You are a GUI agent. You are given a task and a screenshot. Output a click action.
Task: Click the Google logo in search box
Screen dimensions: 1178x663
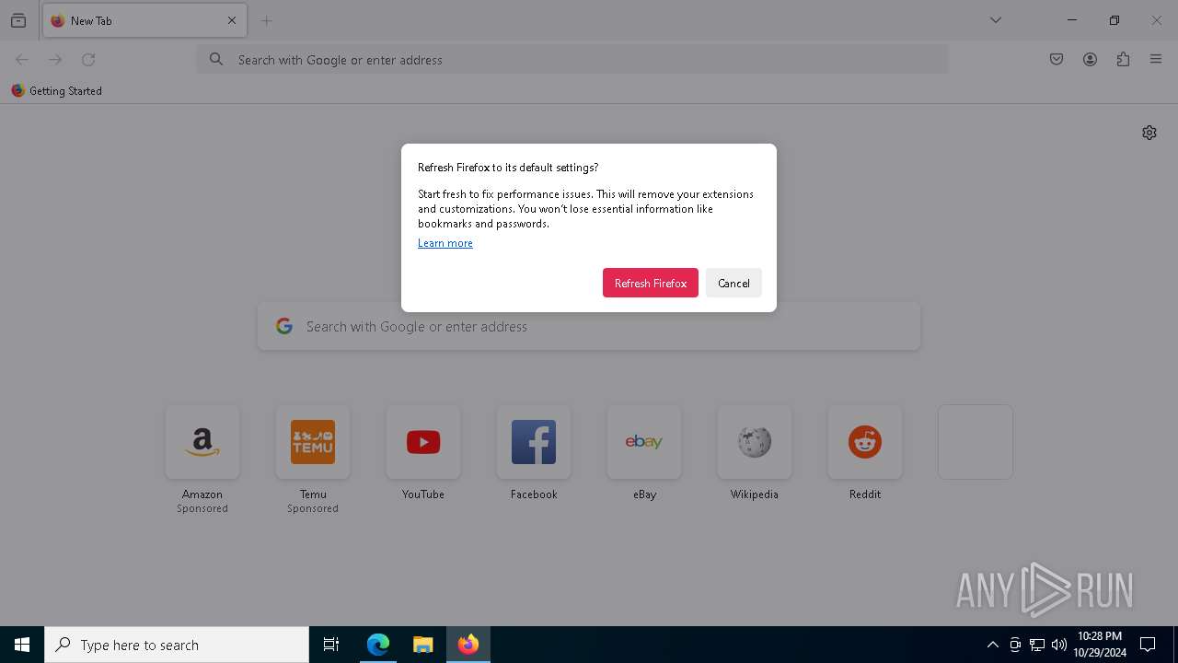click(284, 326)
